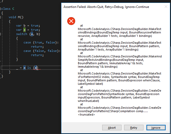
Task: Click the red error icon in dialog
Action: coord(71,21)
